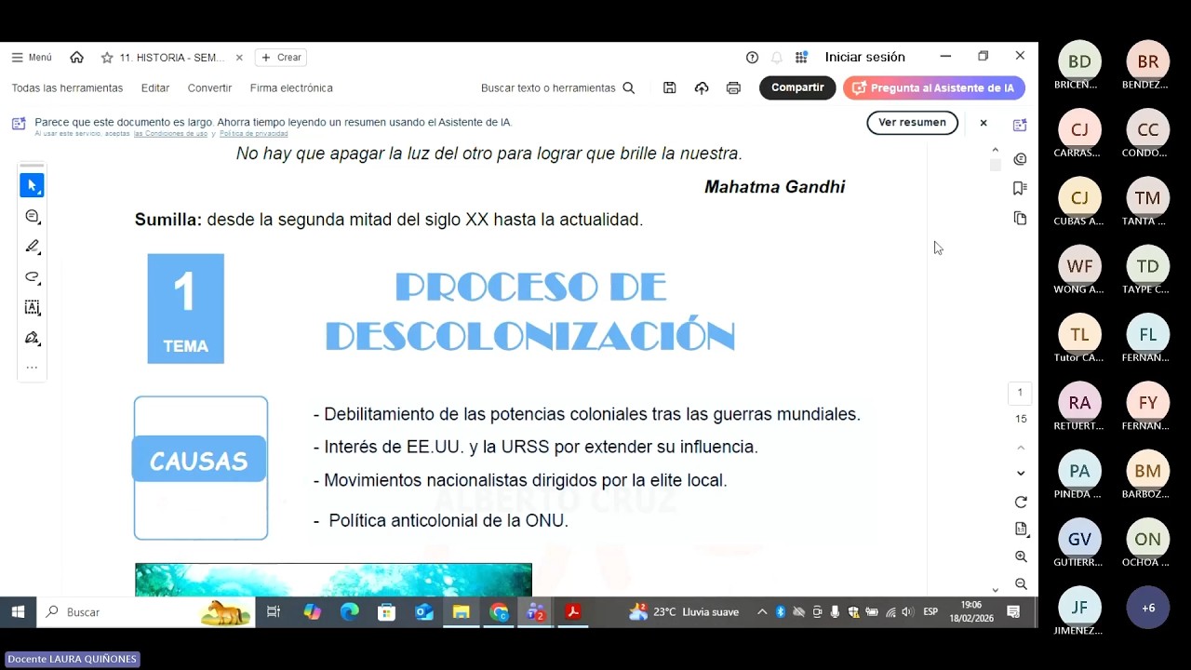
Task: Open the Política de privacidad link
Action: click(x=254, y=134)
